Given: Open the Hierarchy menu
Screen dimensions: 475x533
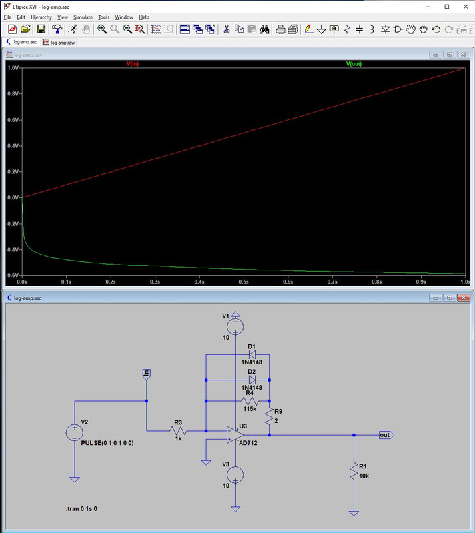Looking at the screenshot, I should click(41, 17).
